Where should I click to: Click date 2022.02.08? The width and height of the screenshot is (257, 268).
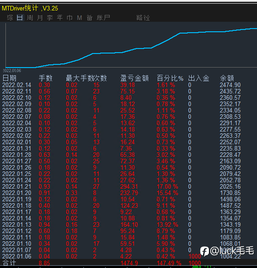click(17, 110)
